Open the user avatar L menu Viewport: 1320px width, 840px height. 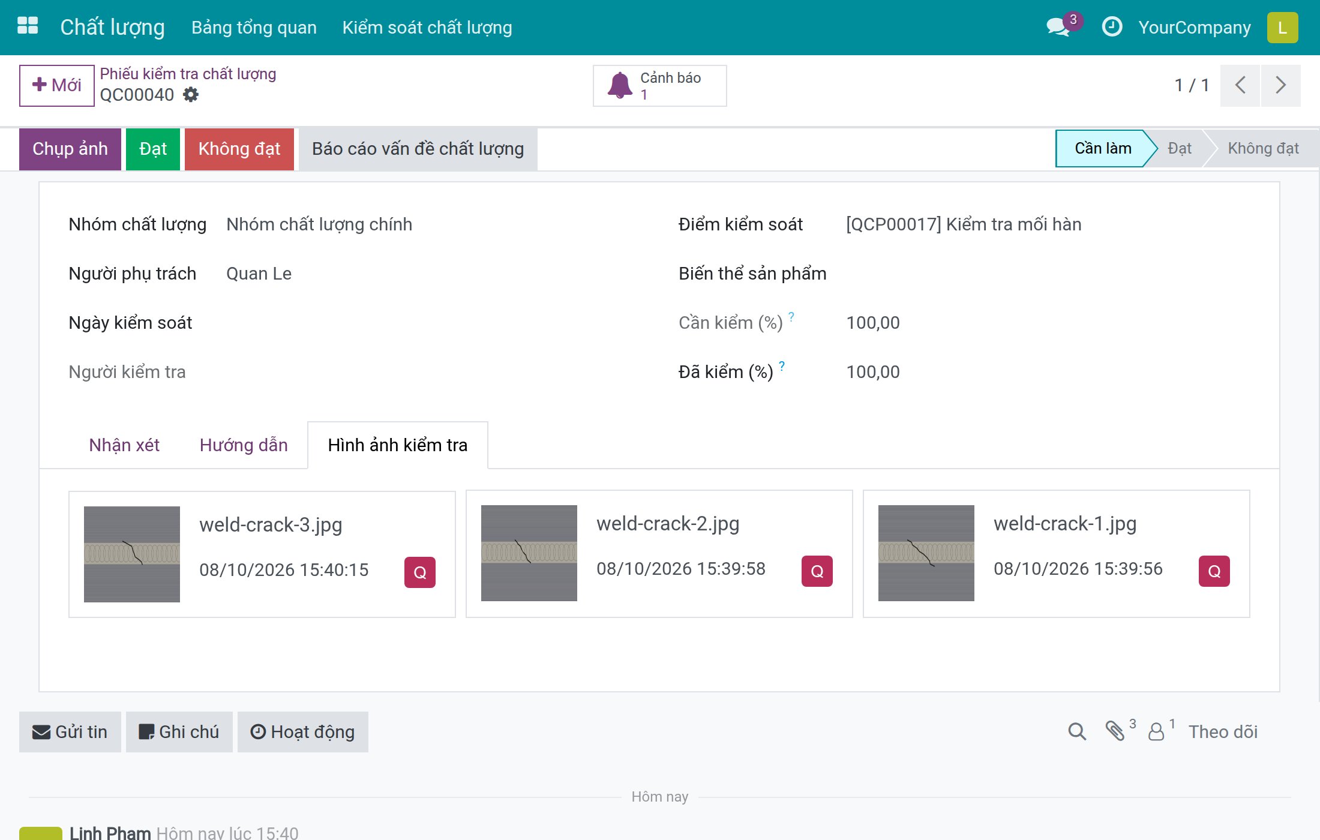[x=1282, y=28]
